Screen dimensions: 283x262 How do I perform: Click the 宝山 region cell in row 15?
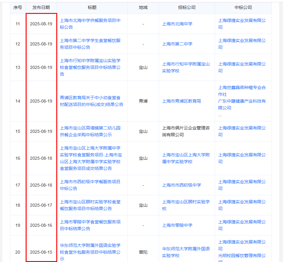point(143,131)
